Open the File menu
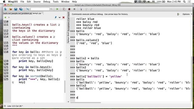Image resolution: width=194 pixels, height=109 pixels. (22, 2)
